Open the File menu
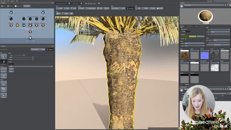 [1, 1]
